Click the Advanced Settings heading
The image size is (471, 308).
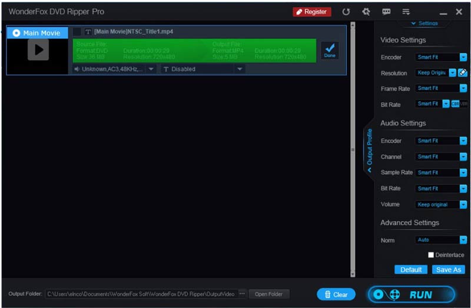(409, 223)
